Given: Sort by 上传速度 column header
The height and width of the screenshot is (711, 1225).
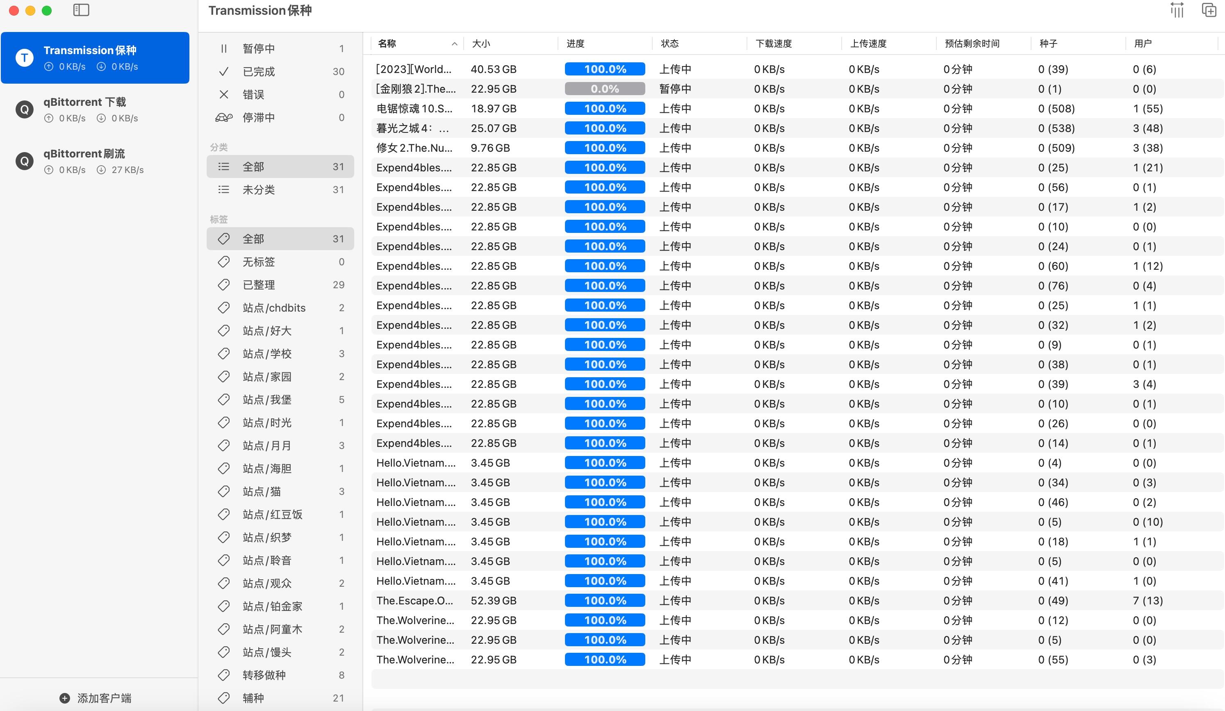Looking at the screenshot, I should 889,44.
